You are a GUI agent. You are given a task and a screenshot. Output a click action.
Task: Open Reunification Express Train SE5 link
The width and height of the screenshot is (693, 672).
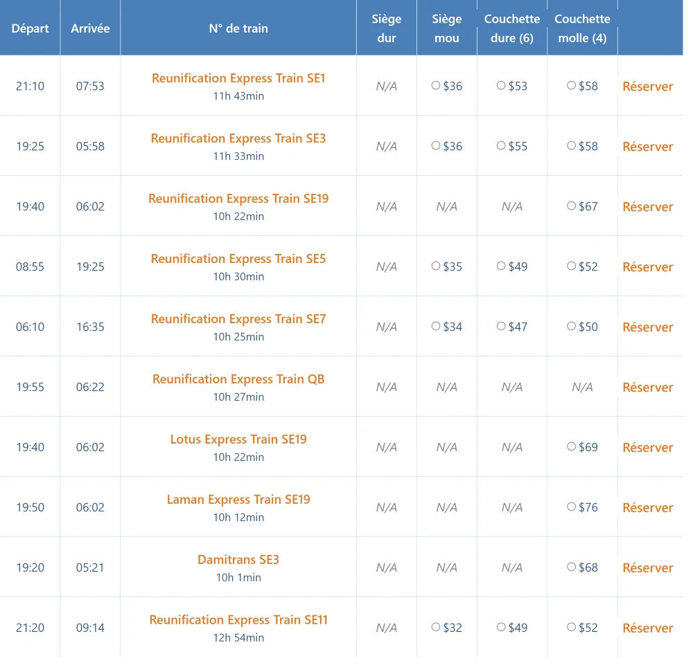click(x=238, y=259)
